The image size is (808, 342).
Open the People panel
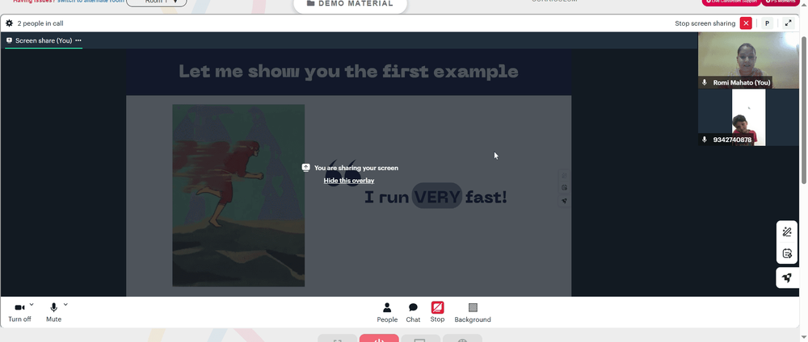click(387, 312)
